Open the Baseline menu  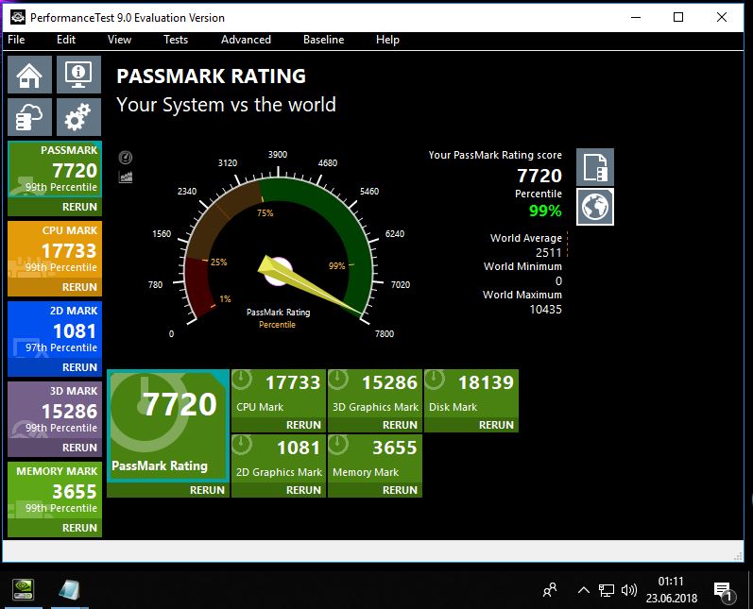tap(324, 40)
